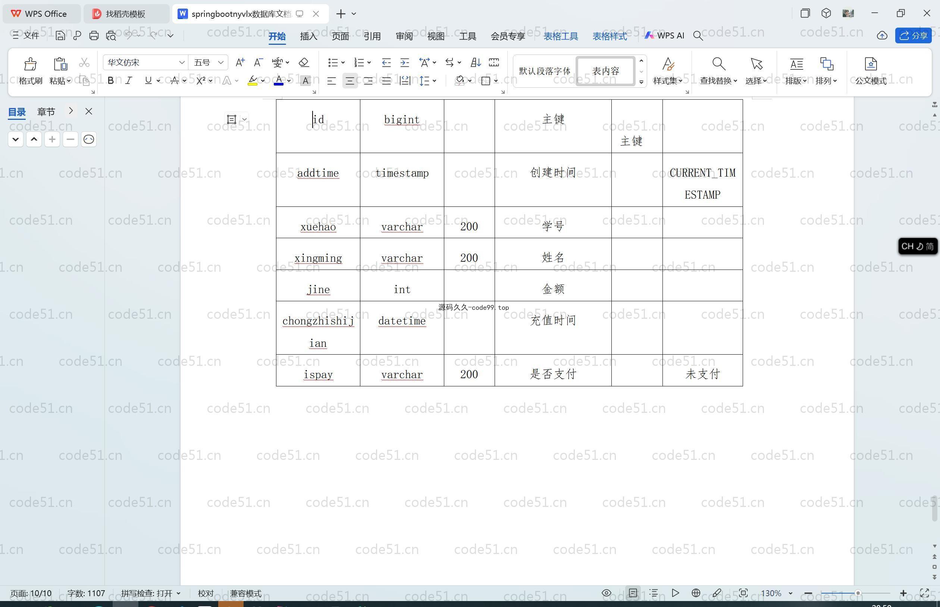
Task: Click the Official Document Mode (公文模式) icon
Action: [x=871, y=64]
